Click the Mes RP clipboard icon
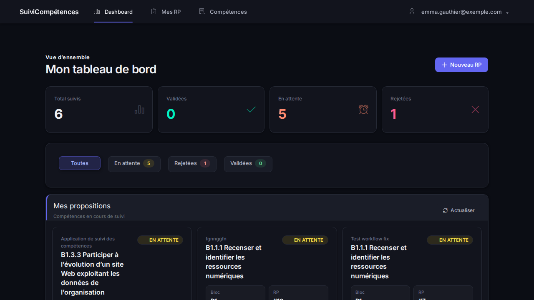The height and width of the screenshot is (300, 534). 154,11
